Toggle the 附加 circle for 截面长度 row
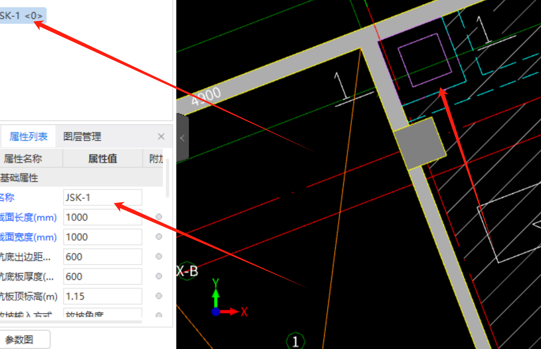 (x=159, y=217)
